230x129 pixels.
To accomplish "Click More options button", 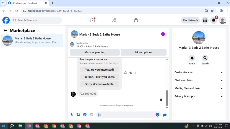I will pyautogui.click(x=143, y=52).
